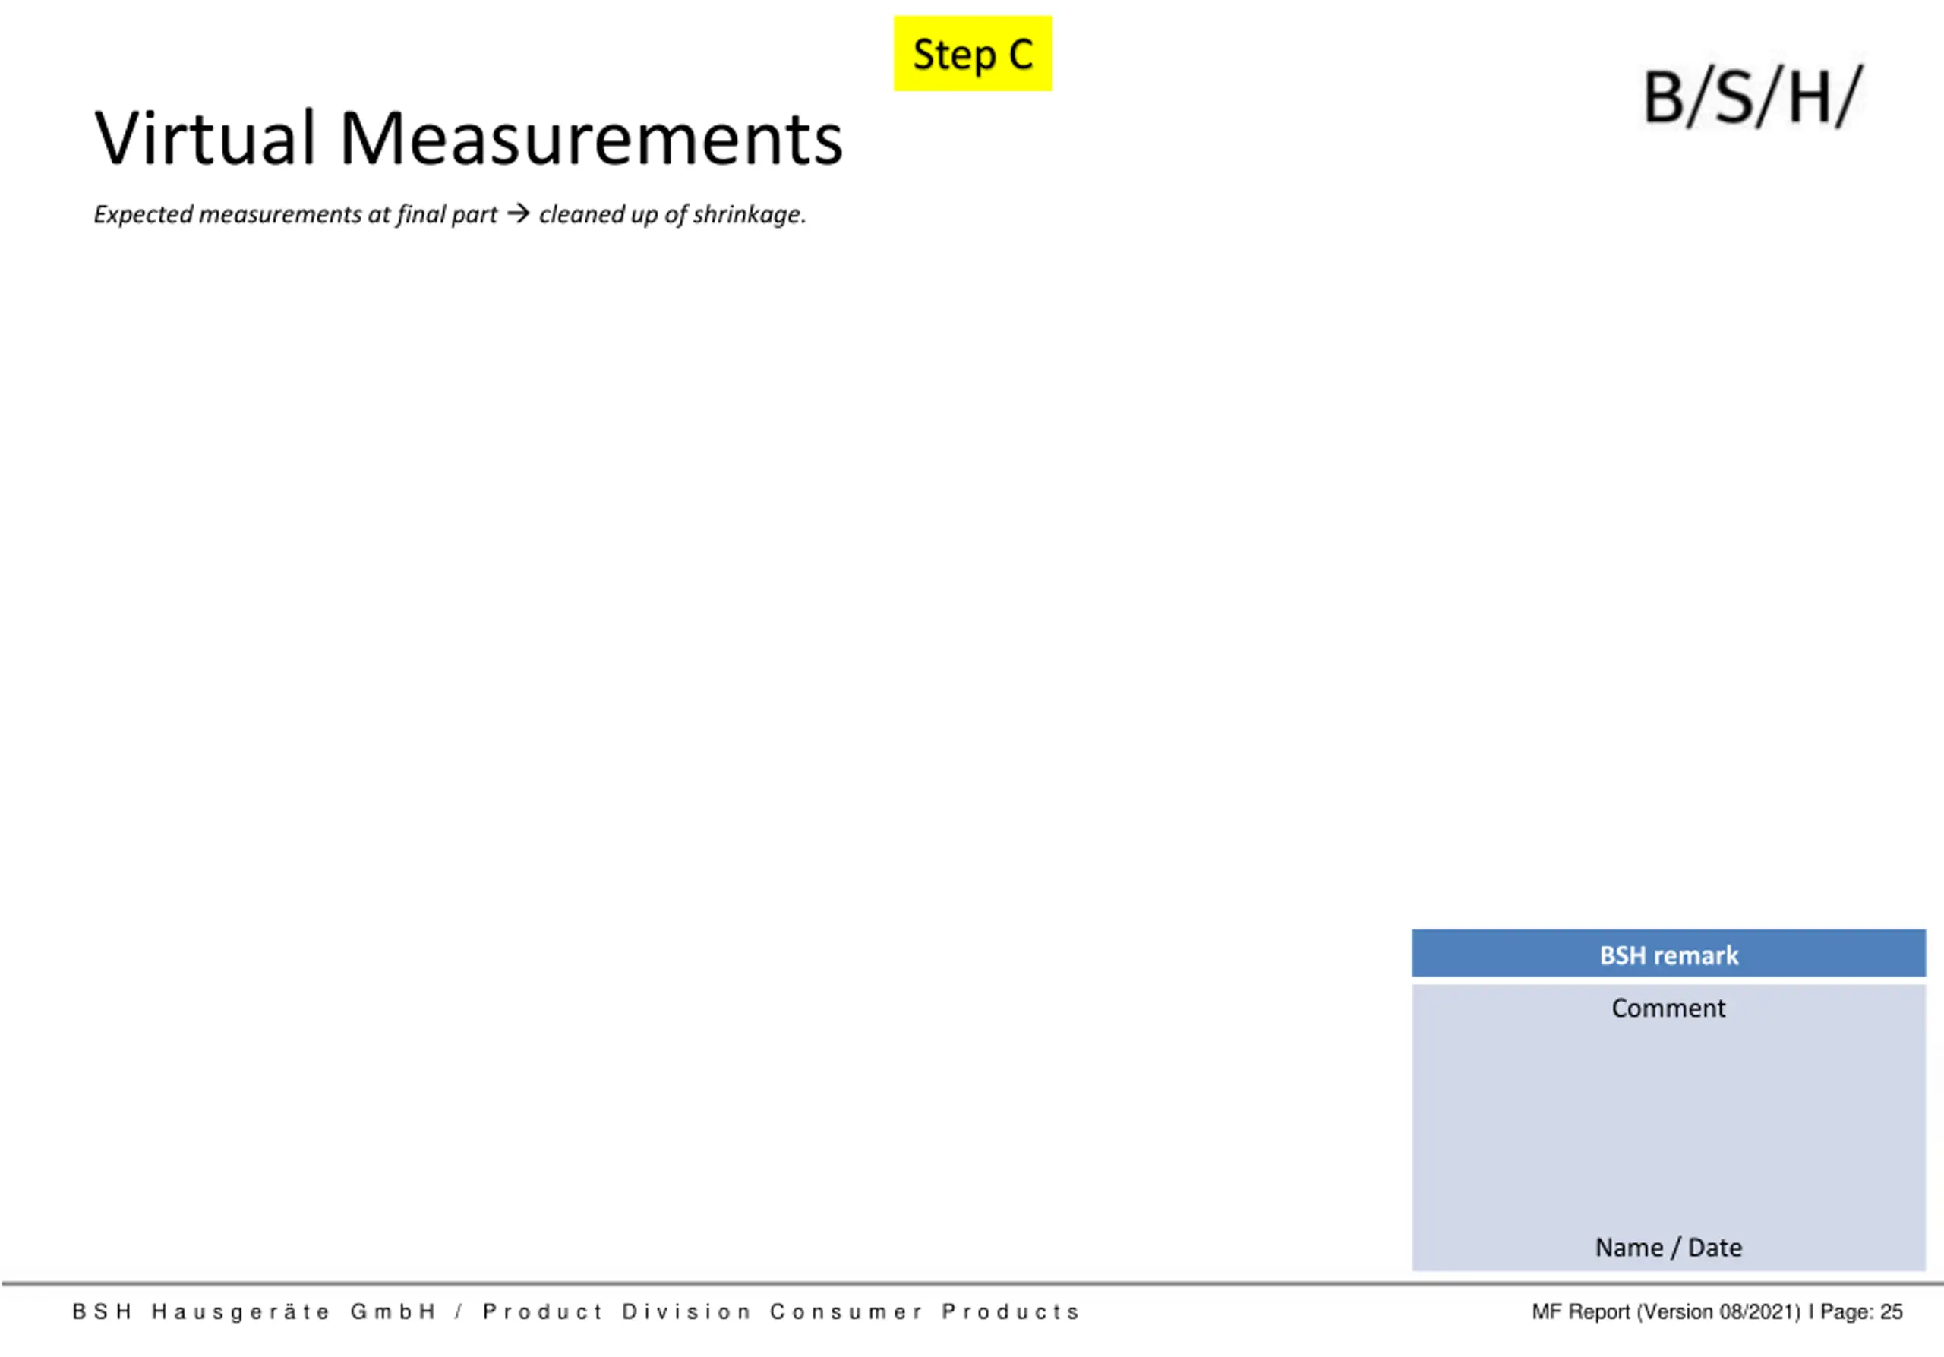Click the word 'Hausgeräte' in the footer

point(241,1311)
